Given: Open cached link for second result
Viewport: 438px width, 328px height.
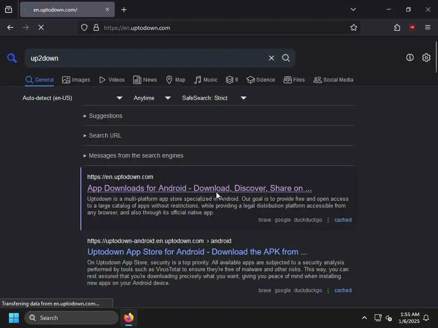Looking at the screenshot, I should (343, 290).
